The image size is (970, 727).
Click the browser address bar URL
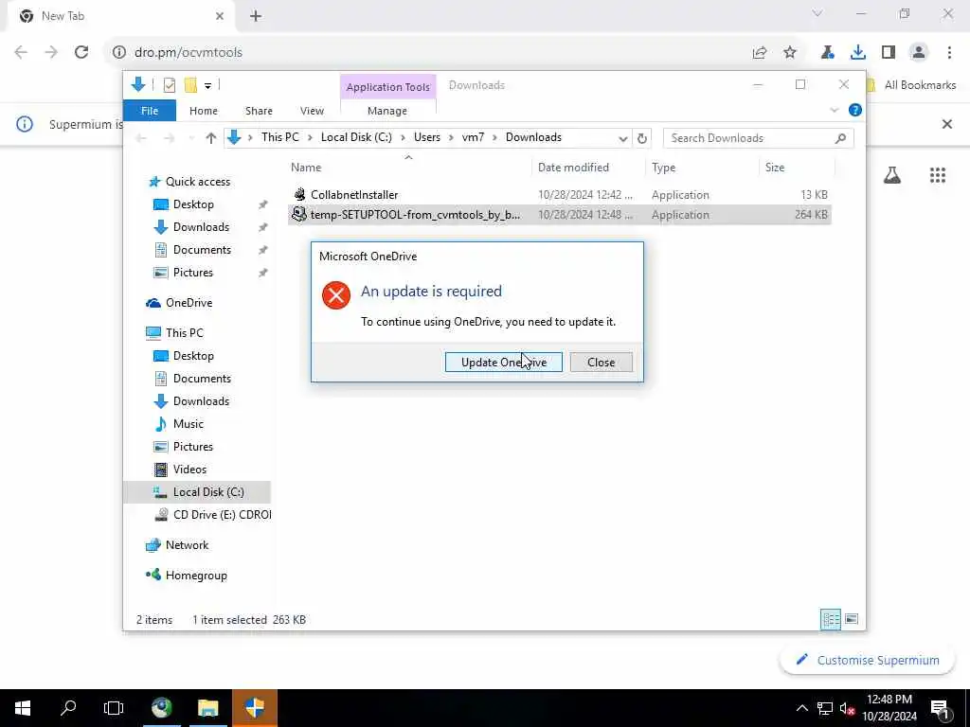pos(189,53)
